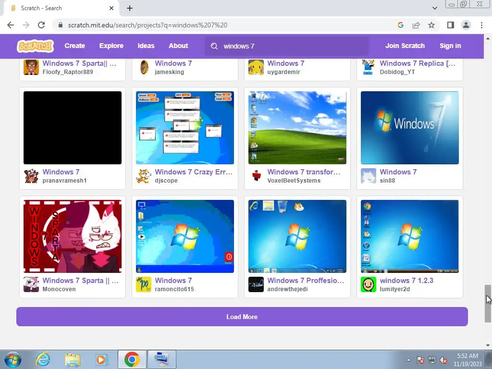Viewport: 492px width, 369px height.
Task: Reload the page with the refresh icon
Action: [x=41, y=25]
